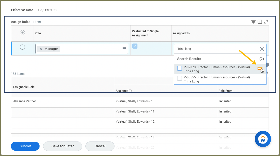
Task: Cancel the role assignment
Action: point(100,146)
